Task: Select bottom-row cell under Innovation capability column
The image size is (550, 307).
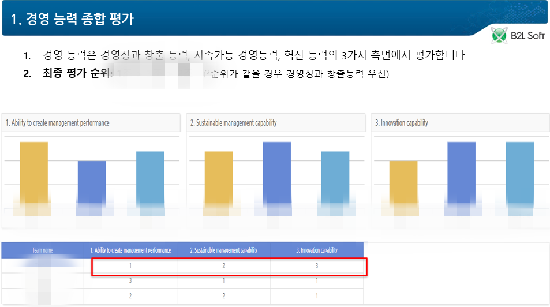Action: pyautogui.click(x=316, y=296)
